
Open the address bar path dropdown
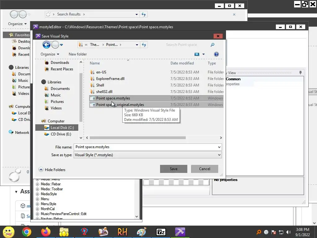point(137,45)
